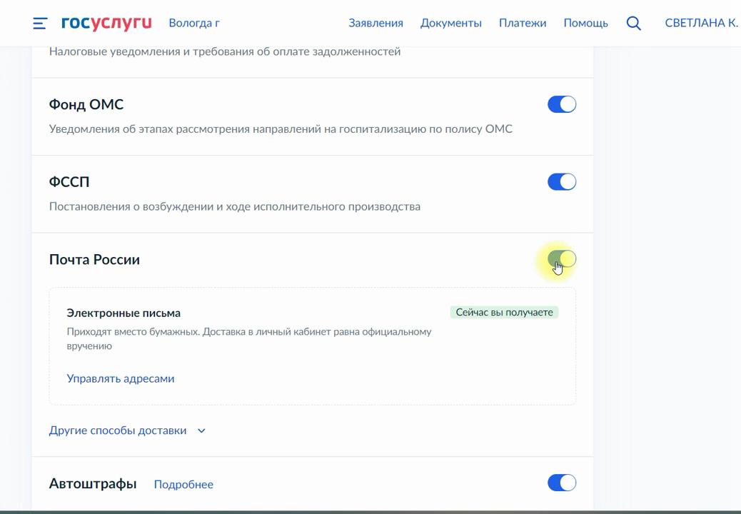Click the Сейчас вы получаете badge
The width and height of the screenshot is (741, 514).
click(x=504, y=312)
